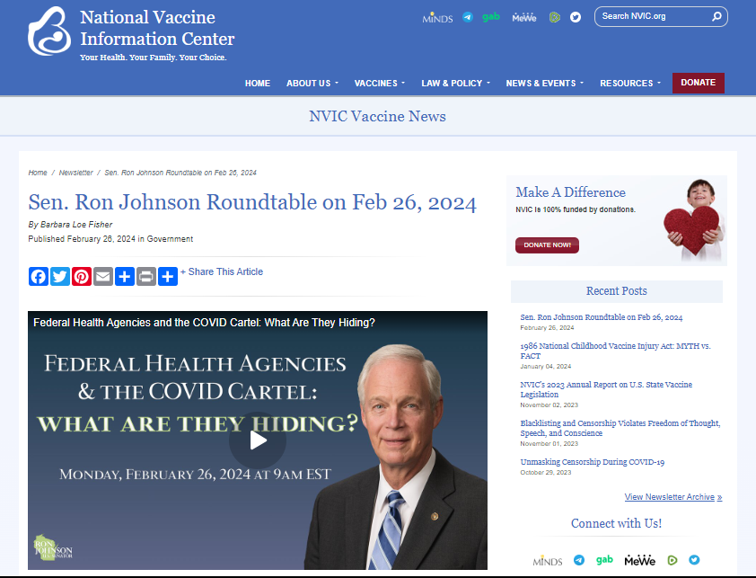Click the Make A Difference heading
756x578 pixels.
click(x=570, y=192)
